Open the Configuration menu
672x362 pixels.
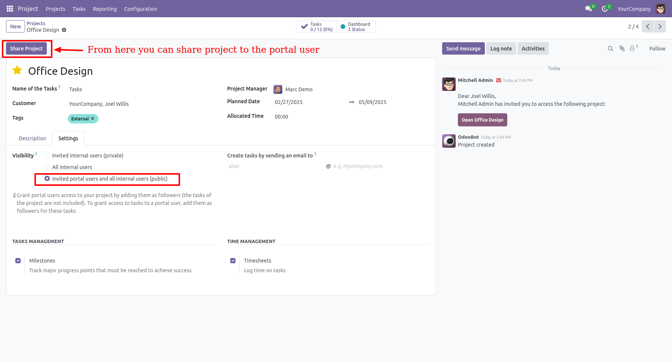tap(140, 9)
